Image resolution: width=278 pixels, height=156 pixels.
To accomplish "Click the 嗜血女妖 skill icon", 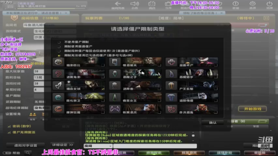I will point(58,86).
